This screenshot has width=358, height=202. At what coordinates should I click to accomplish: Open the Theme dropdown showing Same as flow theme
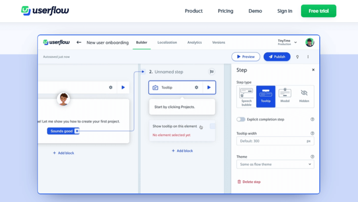click(x=275, y=164)
